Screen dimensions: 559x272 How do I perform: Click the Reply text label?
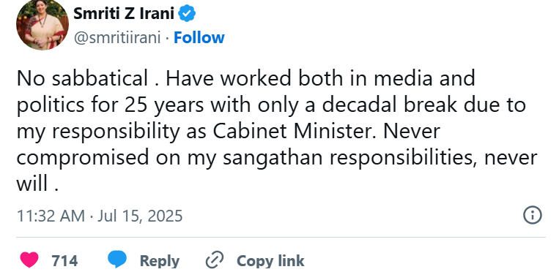[160, 260]
